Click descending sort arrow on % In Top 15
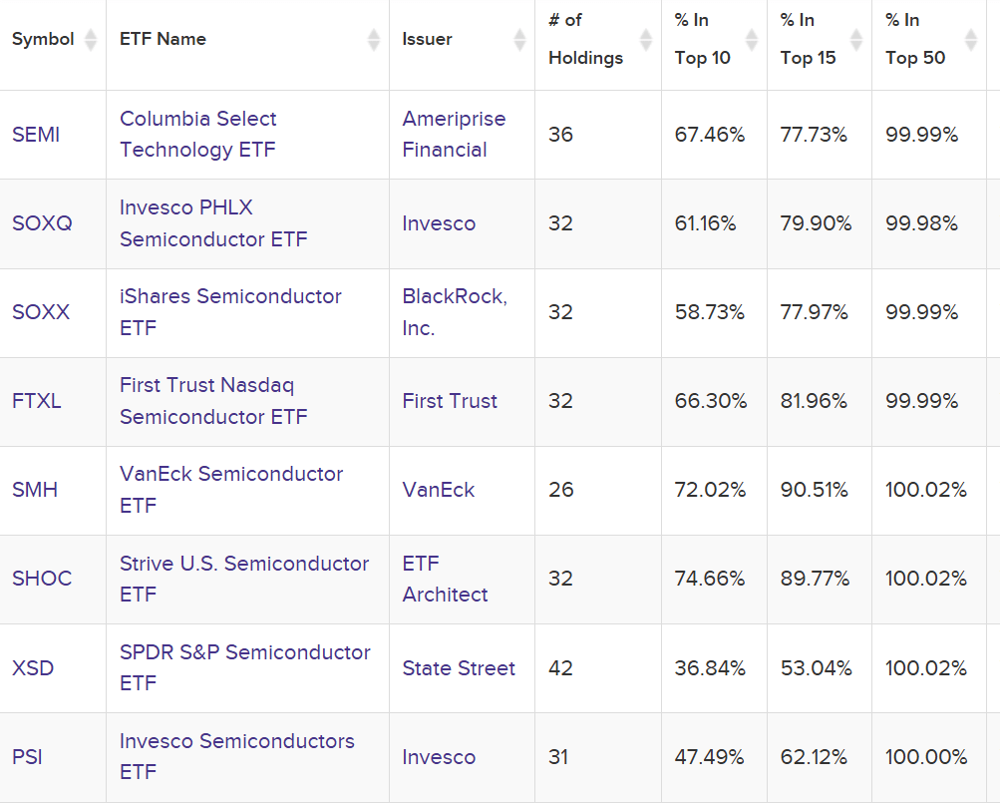 855,45
